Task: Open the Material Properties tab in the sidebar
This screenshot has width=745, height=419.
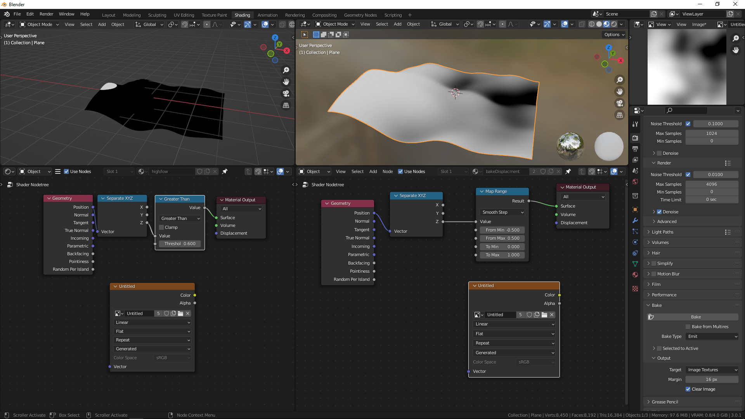Action: [635, 275]
